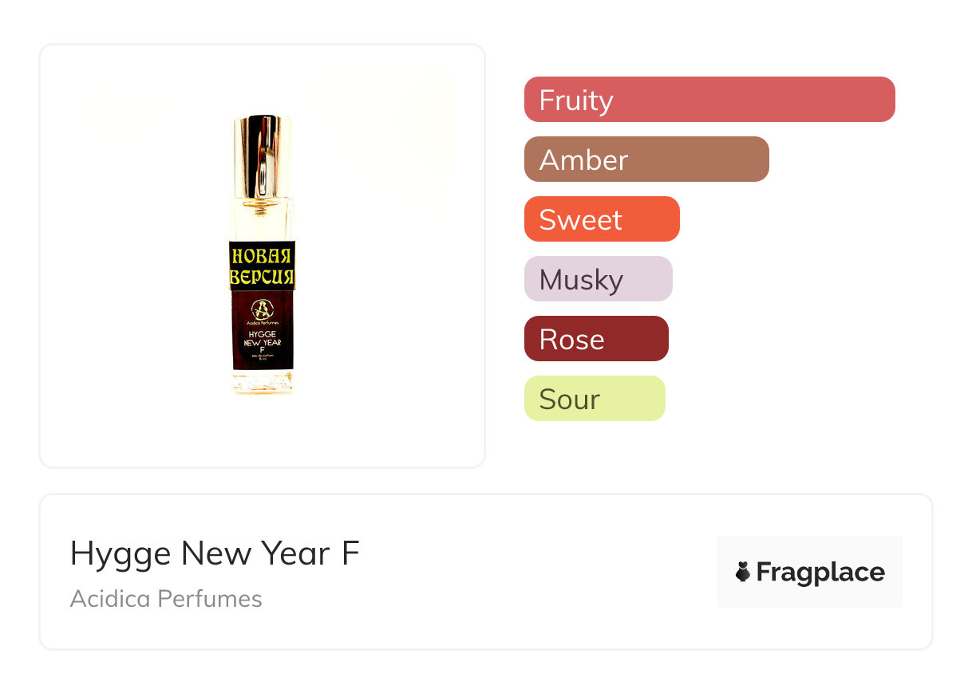Click the Fragplace perfume bottle icon

(x=743, y=572)
